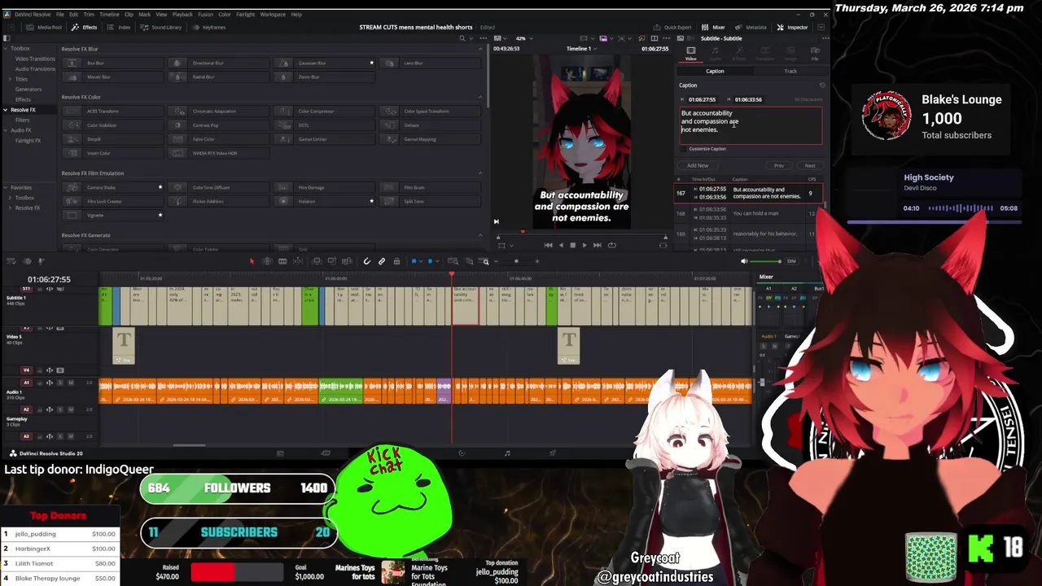Unfavorite Gaussian Blur star
1042x586 pixels.
pos(372,63)
